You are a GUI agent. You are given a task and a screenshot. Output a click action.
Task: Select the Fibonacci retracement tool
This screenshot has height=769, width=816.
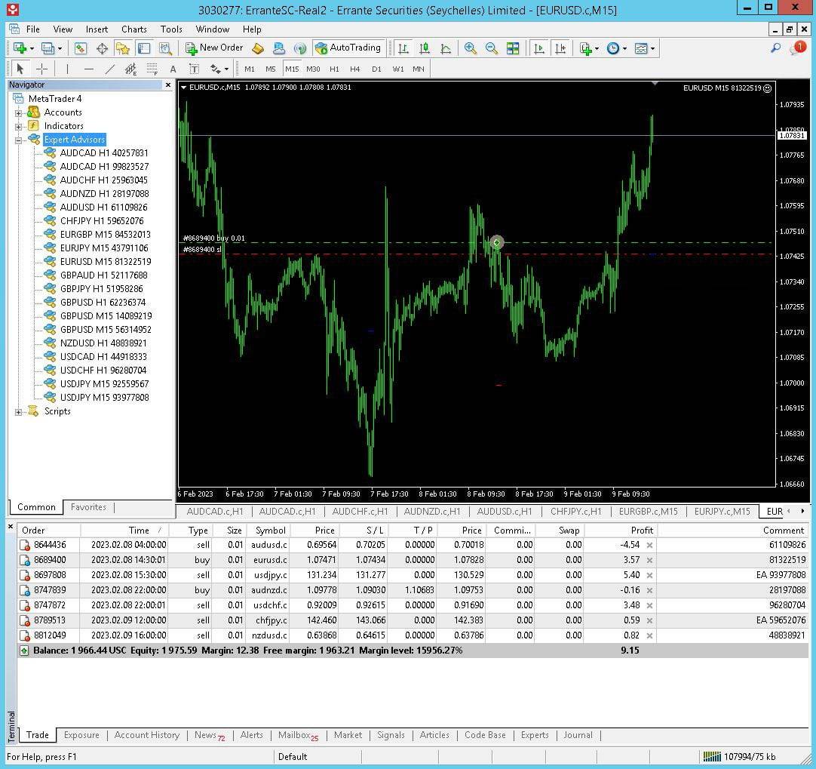click(152, 69)
